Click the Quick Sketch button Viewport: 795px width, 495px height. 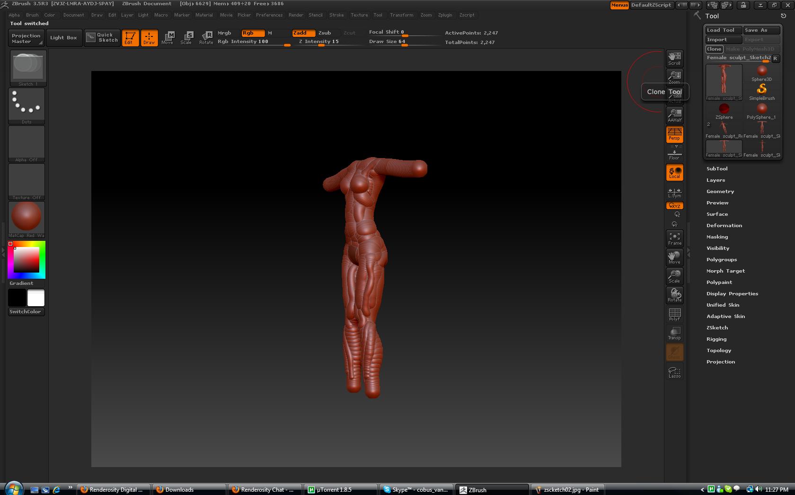(x=102, y=38)
